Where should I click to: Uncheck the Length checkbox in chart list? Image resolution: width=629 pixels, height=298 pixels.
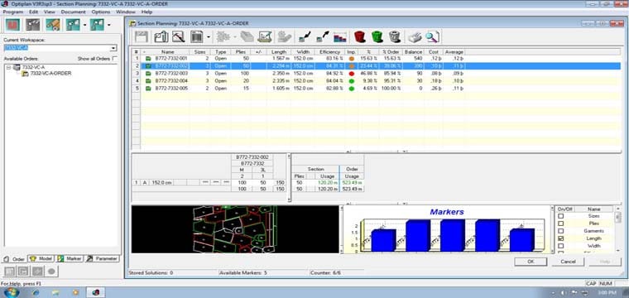pyautogui.click(x=561, y=238)
